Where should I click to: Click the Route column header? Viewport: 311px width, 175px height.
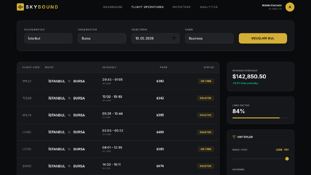point(49,67)
